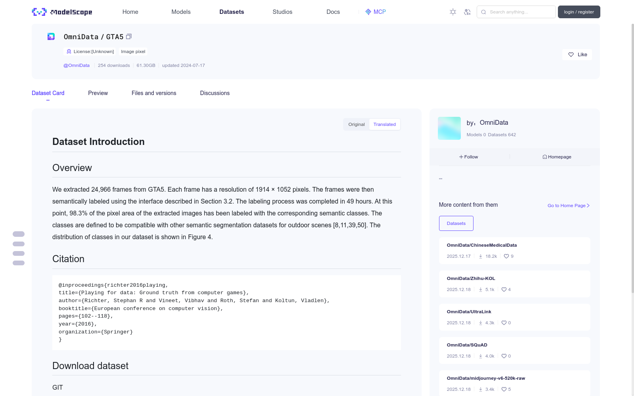
Task: Click the GTA5 dataset avatar icon
Action: point(51,36)
